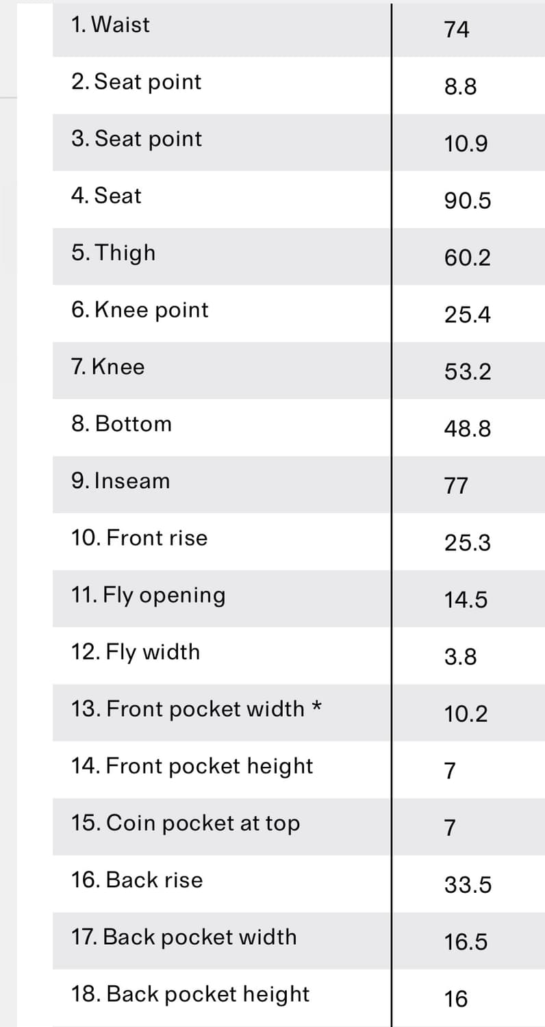Select the Bottom row label

(x=122, y=424)
